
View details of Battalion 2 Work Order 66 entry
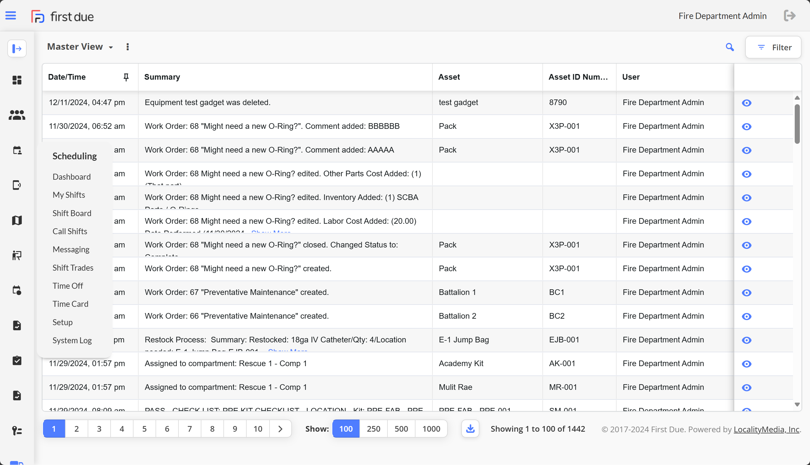[746, 316]
